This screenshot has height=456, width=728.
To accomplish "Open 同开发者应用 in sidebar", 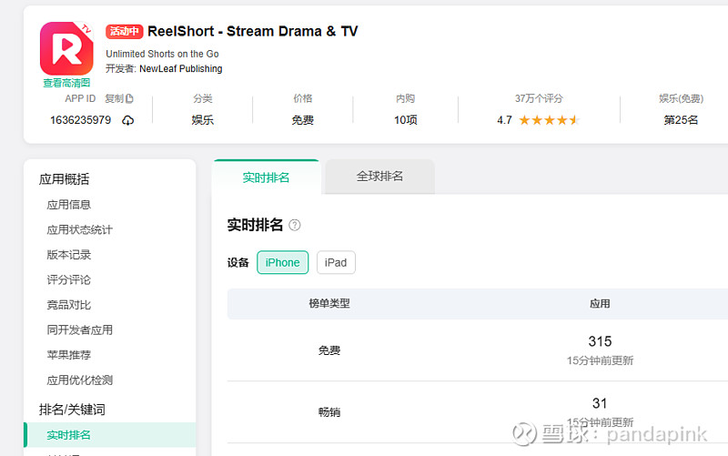I will tap(79, 330).
